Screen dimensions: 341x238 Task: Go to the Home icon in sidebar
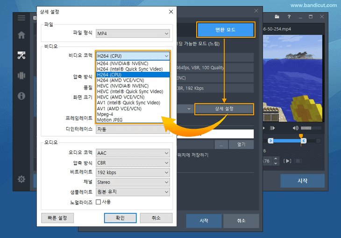pyautogui.click(x=21, y=35)
